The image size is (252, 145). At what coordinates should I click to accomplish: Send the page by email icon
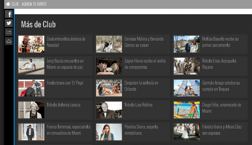[x=9, y=41]
